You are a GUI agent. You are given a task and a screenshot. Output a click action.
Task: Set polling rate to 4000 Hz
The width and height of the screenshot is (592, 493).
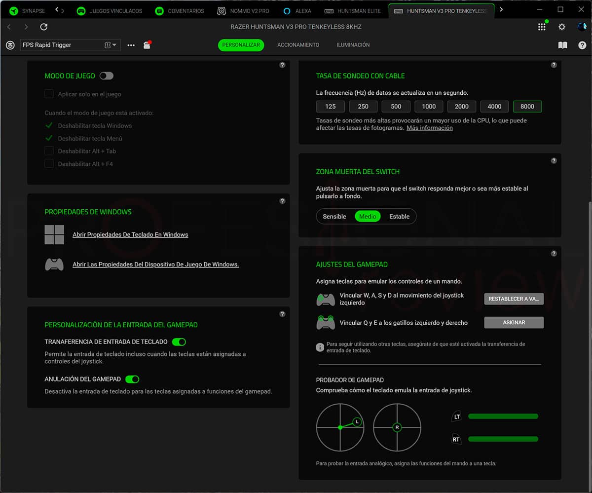click(x=494, y=106)
